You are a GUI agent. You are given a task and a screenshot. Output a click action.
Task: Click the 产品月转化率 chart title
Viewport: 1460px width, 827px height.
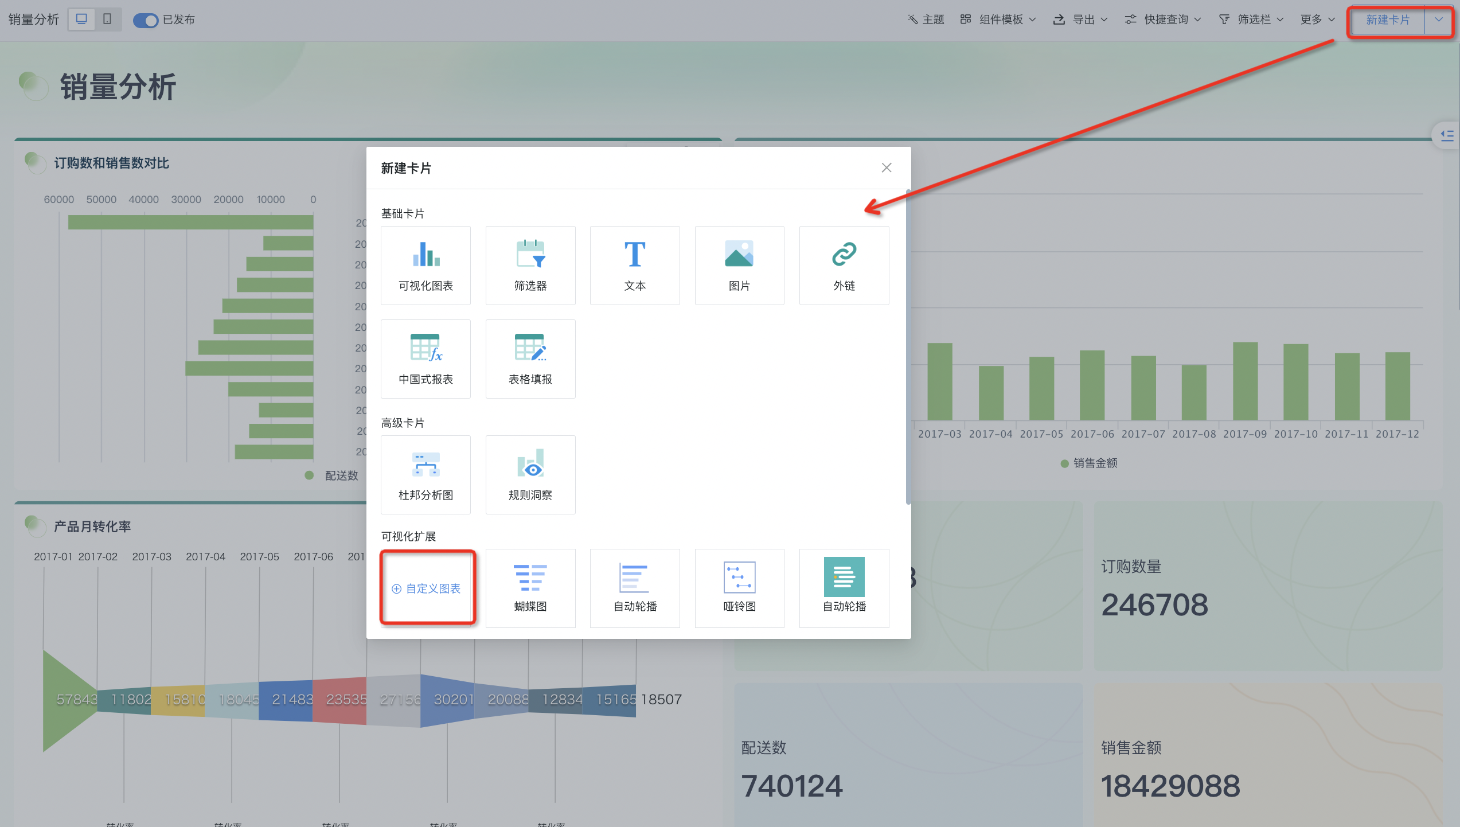tap(92, 526)
